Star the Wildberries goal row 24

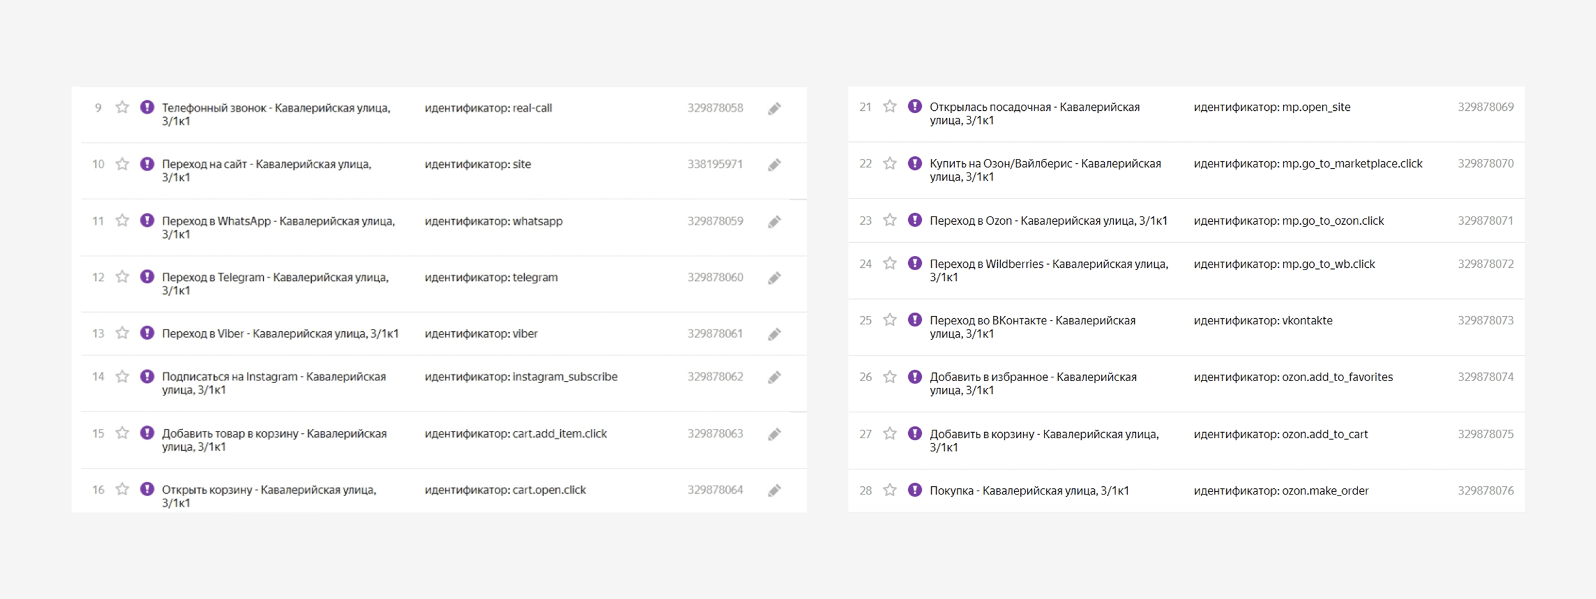pyautogui.click(x=890, y=263)
